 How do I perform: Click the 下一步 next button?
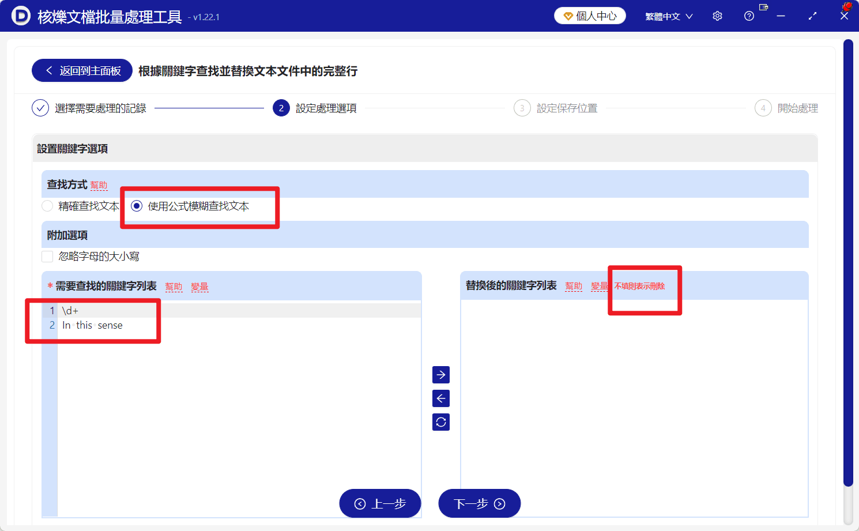(479, 503)
